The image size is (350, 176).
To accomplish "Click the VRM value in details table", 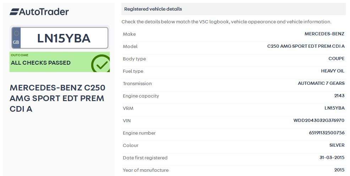I will click(x=334, y=108).
